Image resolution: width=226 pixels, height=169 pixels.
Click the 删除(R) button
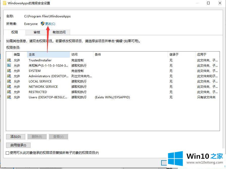pyautogui.click(x=37, y=137)
